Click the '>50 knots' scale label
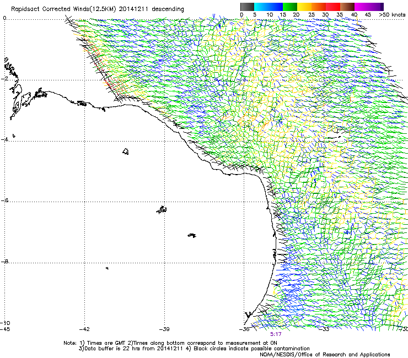The width and height of the screenshot is (408, 358). click(392, 15)
